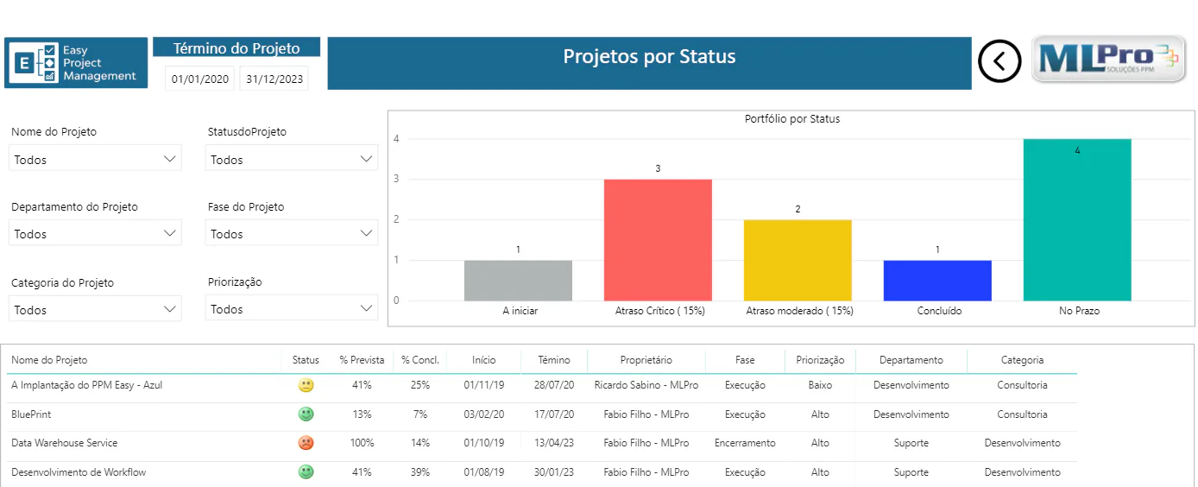Sort by Categoria column header
Viewport: 1198px width, 487px height.
(1022, 360)
